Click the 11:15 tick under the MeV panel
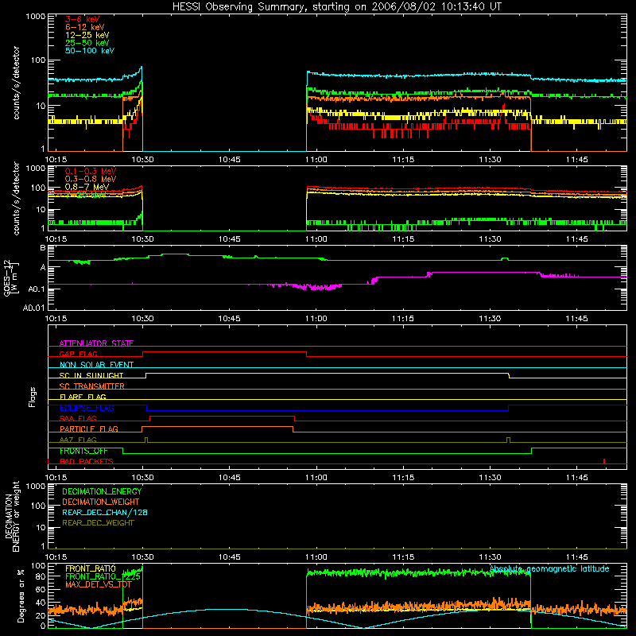 click(x=403, y=239)
